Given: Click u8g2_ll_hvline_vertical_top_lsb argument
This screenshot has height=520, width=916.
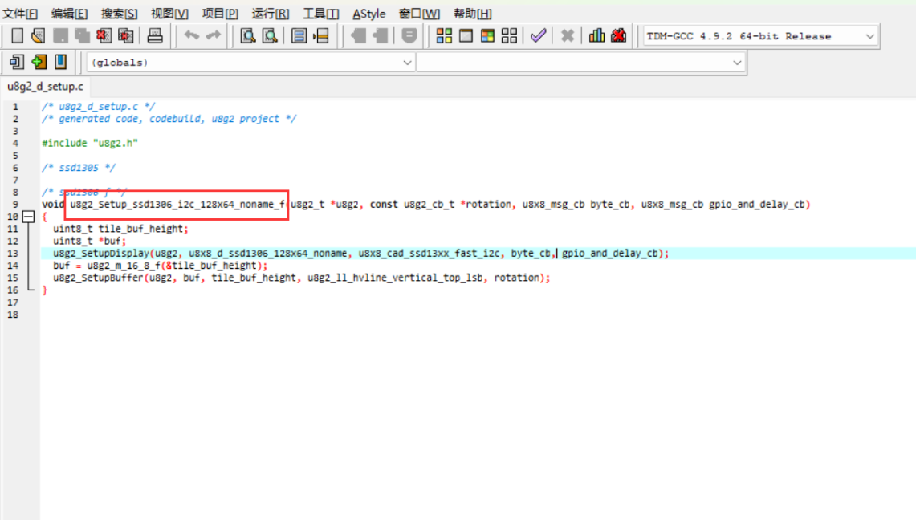Looking at the screenshot, I should pyautogui.click(x=395, y=278).
